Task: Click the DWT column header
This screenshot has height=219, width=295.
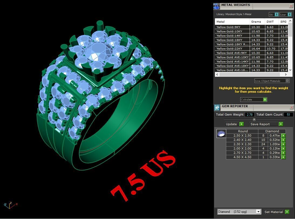Action: 272,22
